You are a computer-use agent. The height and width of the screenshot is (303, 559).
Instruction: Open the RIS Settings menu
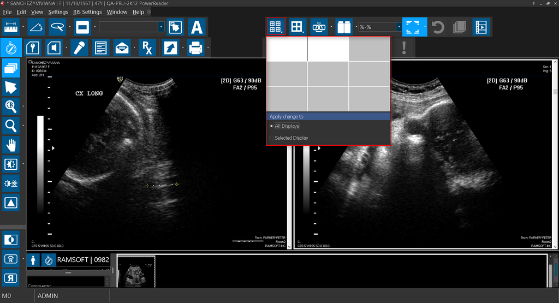pos(87,11)
